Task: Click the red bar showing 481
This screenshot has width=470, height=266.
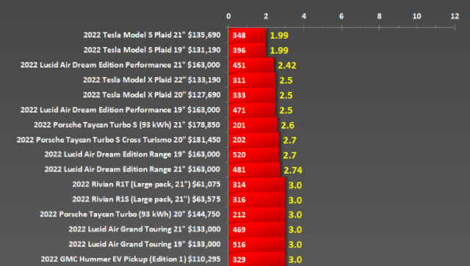Action: 255,170
